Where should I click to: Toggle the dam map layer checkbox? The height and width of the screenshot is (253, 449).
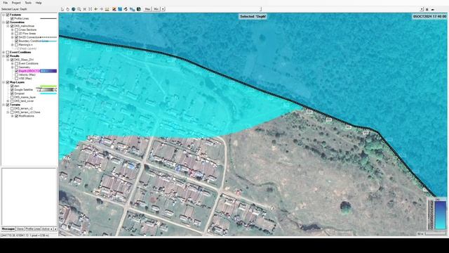[12, 86]
